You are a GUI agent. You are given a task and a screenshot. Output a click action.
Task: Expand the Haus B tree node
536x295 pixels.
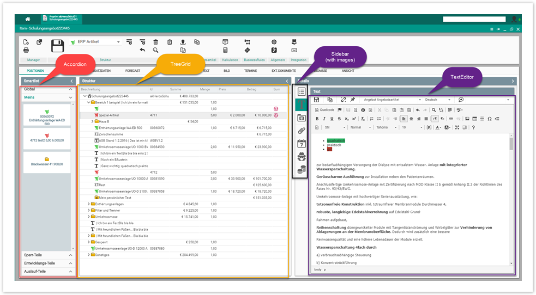coord(93,121)
